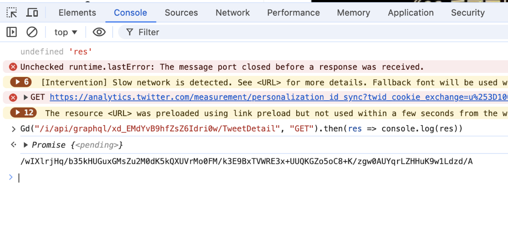Click the funnel Filter icon
This screenshot has height=225, width=508.
click(x=130, y=32)
